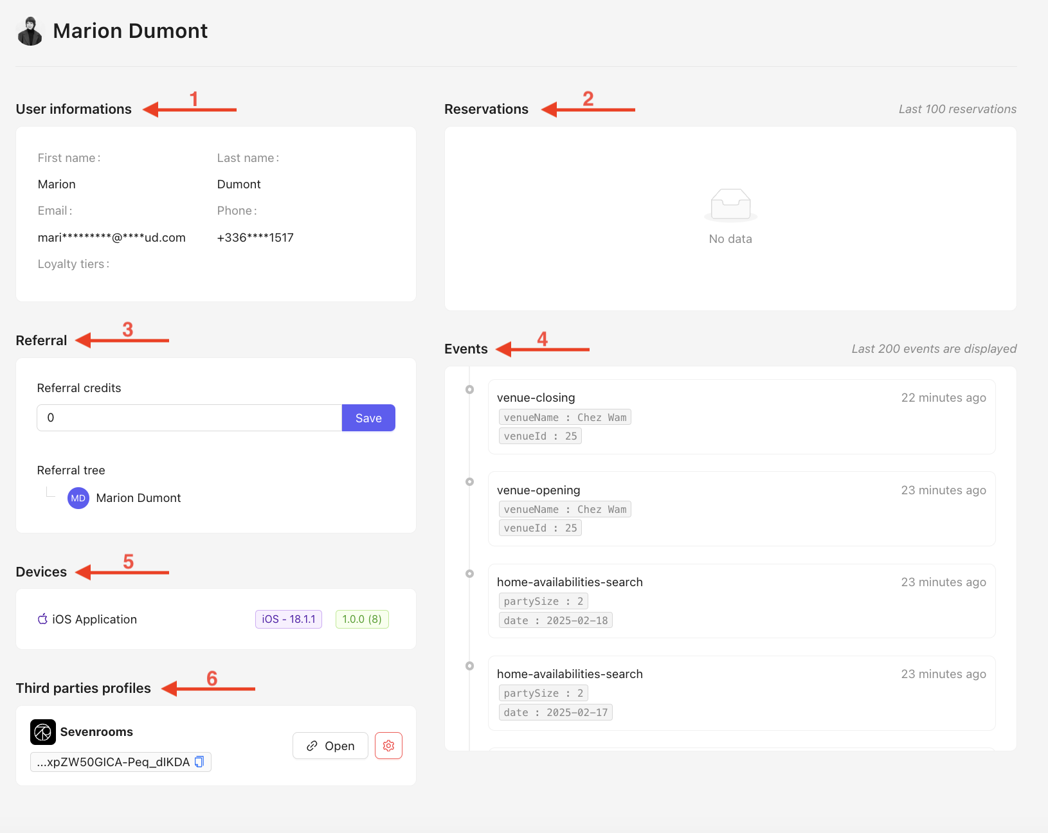Save the referral credits value

tap(368, 418)
